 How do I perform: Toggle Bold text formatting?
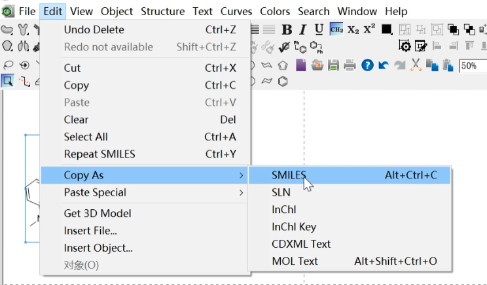(x=287, y=30)
